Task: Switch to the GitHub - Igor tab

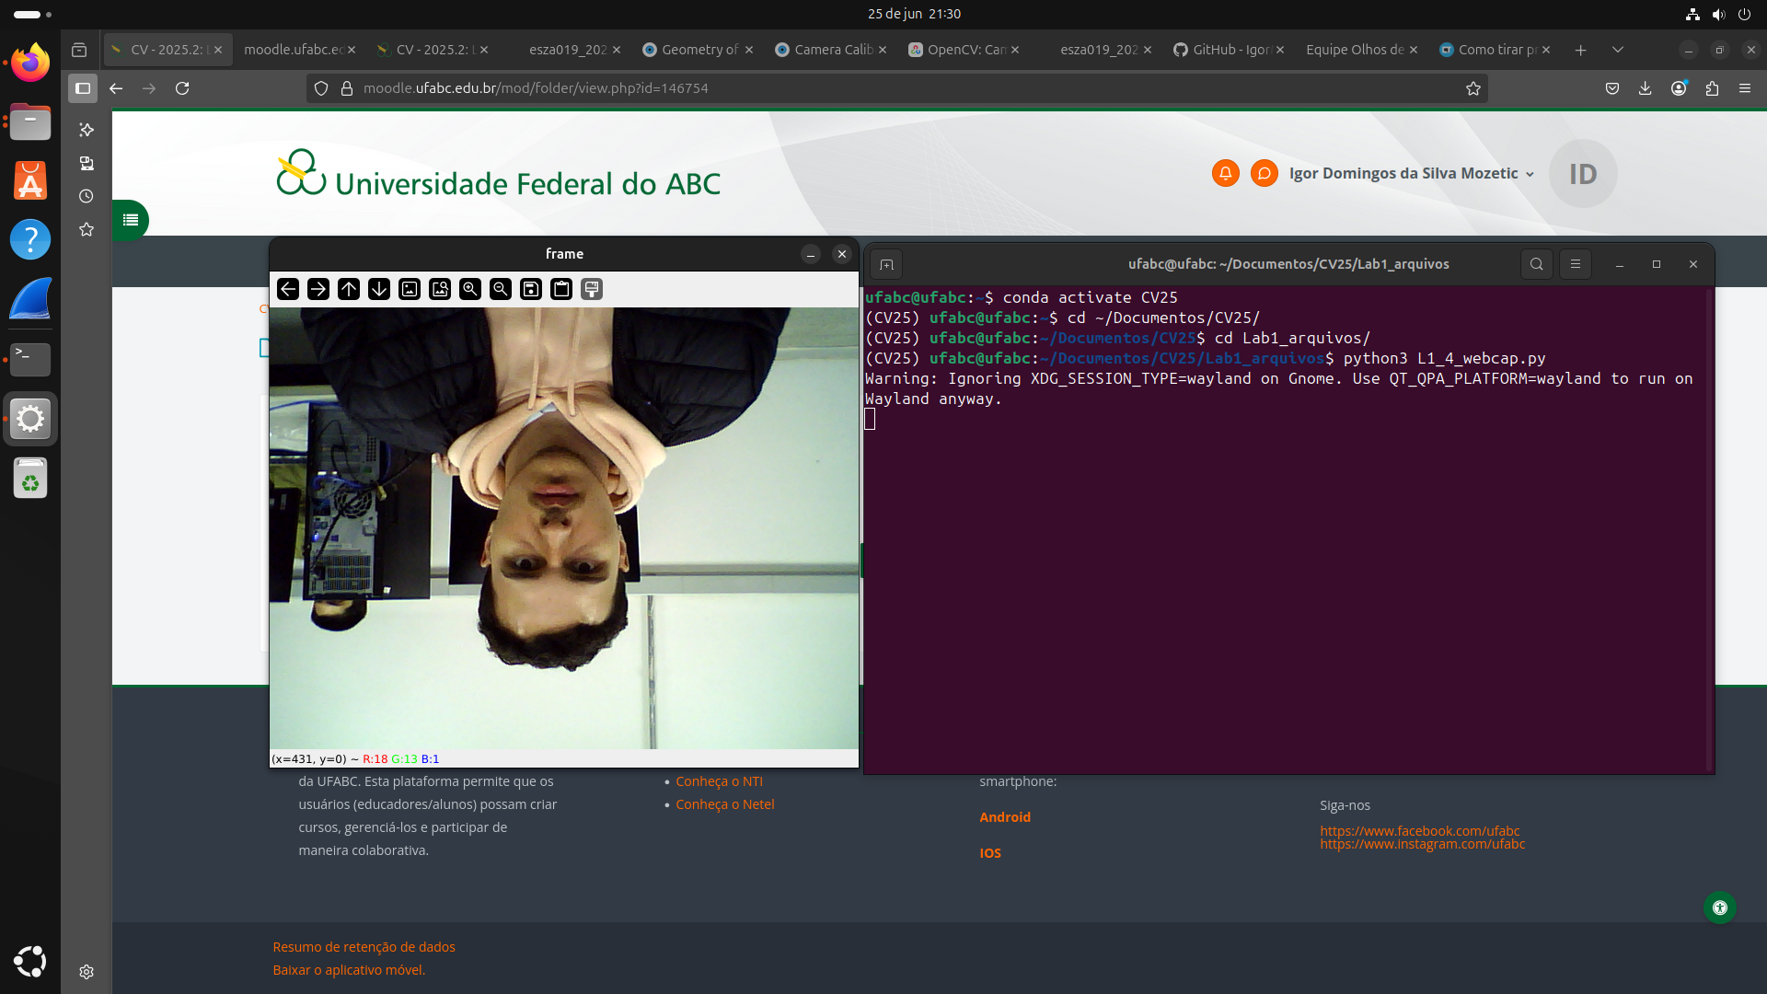Action: [x=1230, y=50]
